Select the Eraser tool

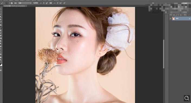click(x=1, y=36)
